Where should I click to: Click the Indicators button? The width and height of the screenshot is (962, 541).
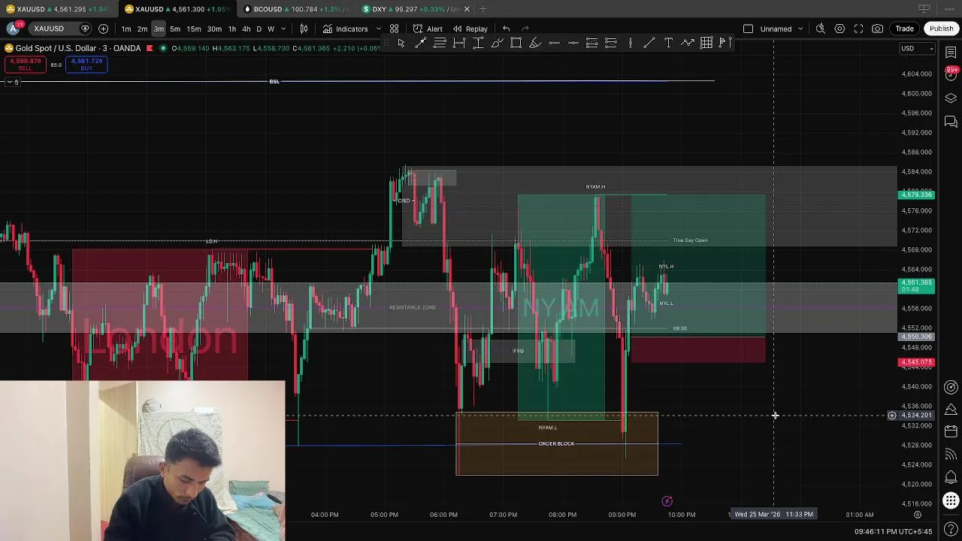point(345,29)
